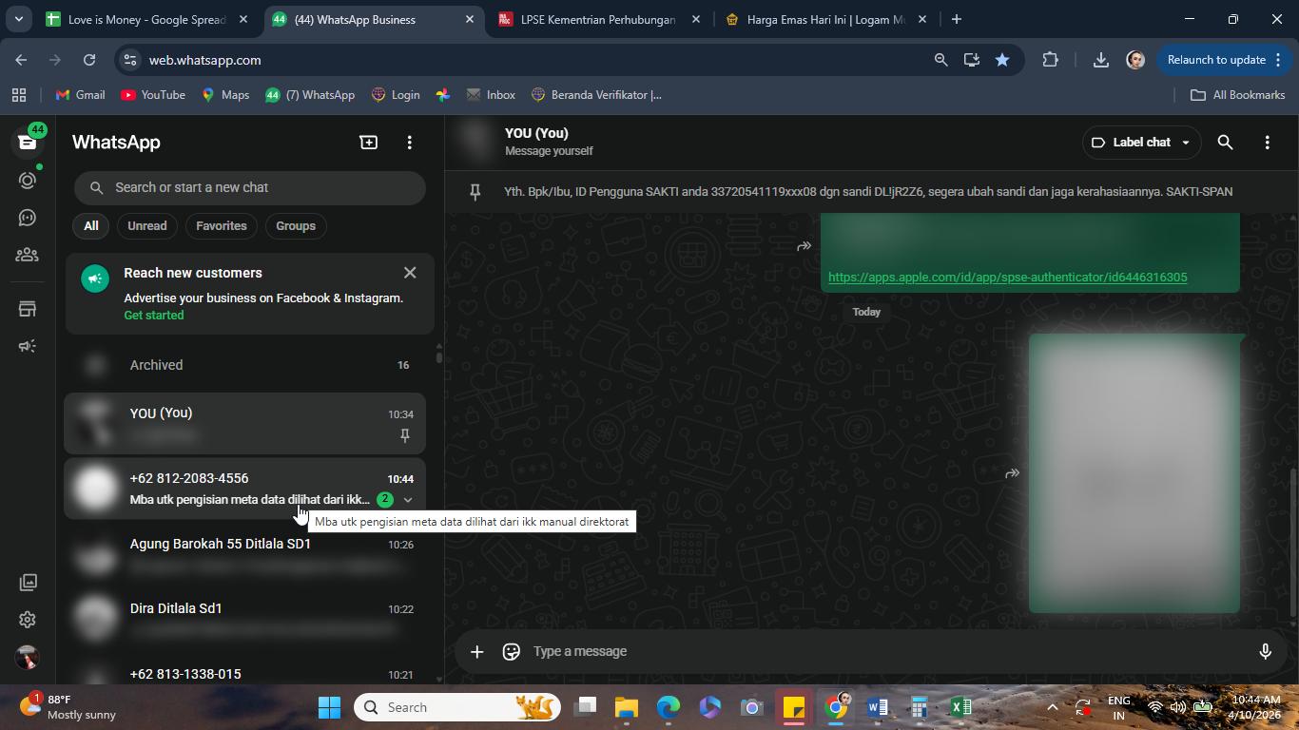Open a new Chrome tab
This screenshot has width=1299, height=730.
[957, 19]
